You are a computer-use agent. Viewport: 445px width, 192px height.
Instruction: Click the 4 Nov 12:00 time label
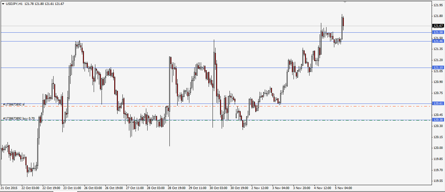click(323, 188)
